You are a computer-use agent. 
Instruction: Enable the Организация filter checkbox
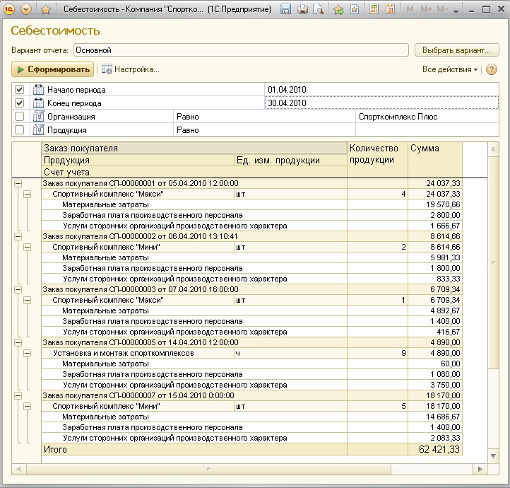pos(20,117)
